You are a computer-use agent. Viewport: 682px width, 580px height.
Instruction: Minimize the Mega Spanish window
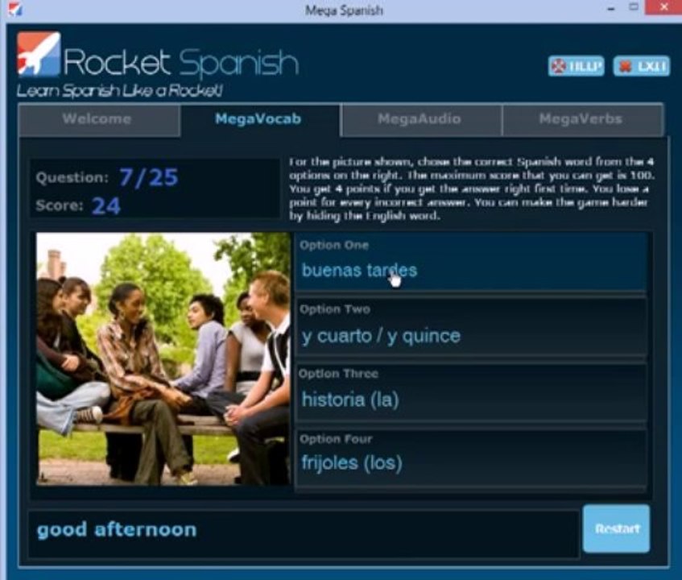(x=611, y=8)
